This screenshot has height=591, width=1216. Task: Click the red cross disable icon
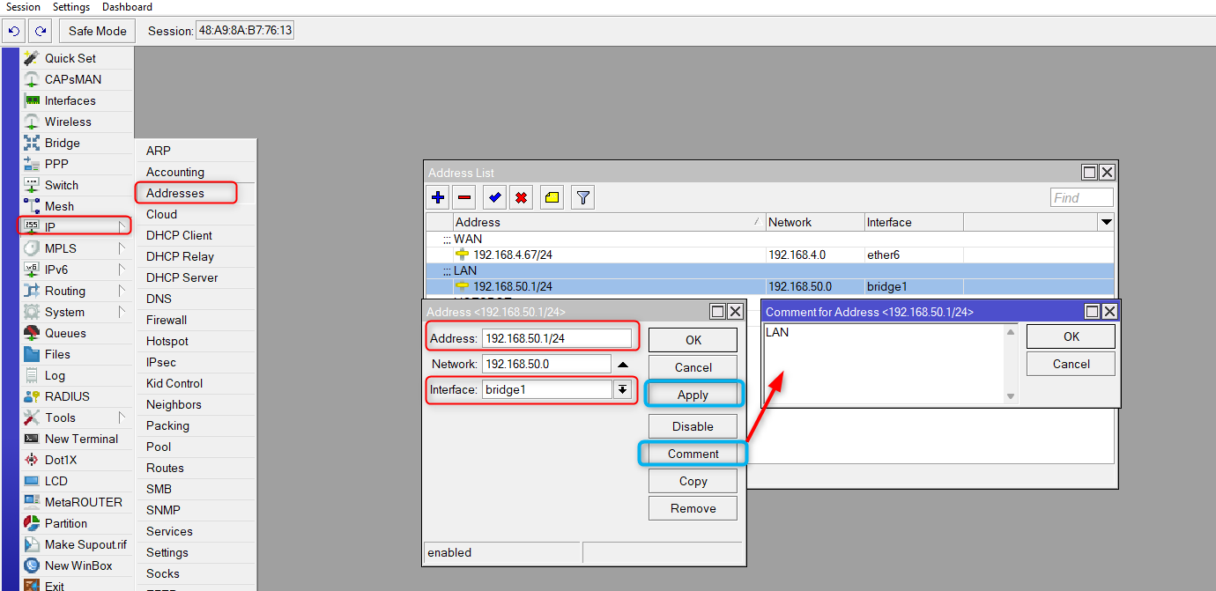coord(522,198)
